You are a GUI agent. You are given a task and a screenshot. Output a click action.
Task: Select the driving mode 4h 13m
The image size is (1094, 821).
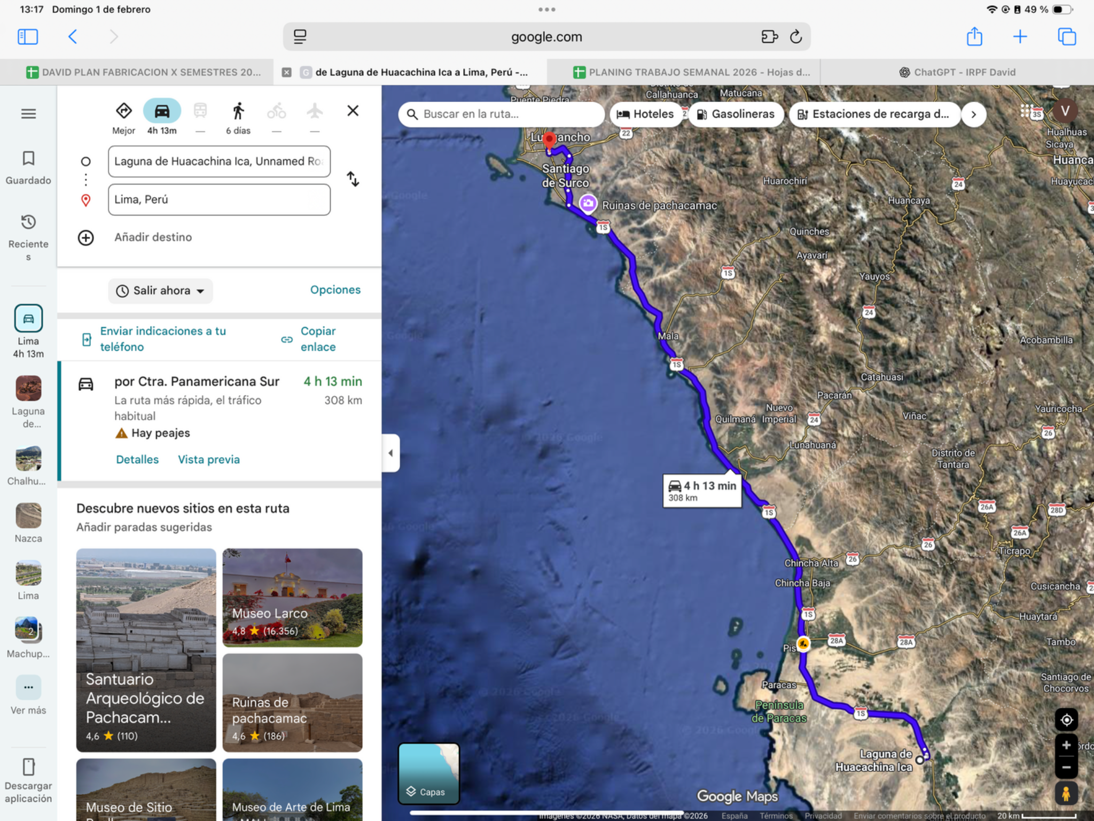162,118
